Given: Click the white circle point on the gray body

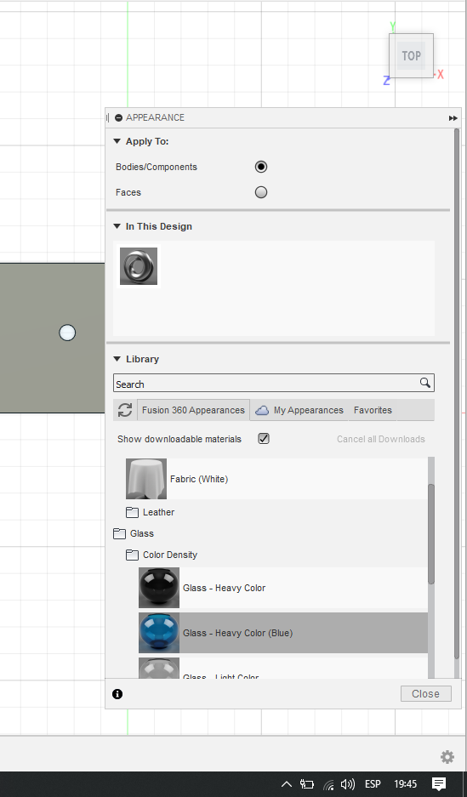Looking at the screenshot, I should pyautogui.click(x=67, y=333).
